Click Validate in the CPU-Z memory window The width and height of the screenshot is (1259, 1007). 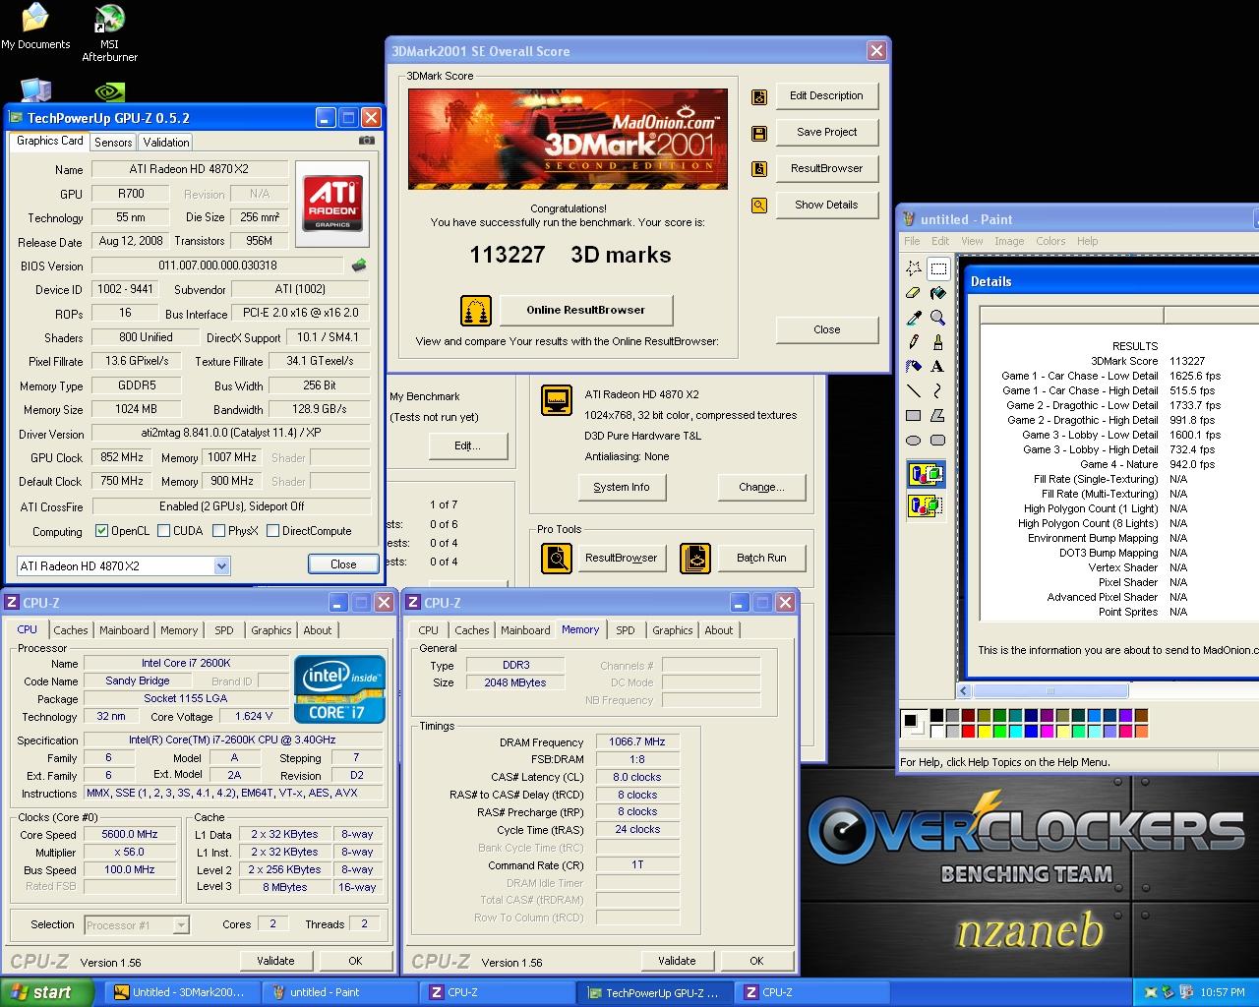pyautogui.click(x=677, y=961)
